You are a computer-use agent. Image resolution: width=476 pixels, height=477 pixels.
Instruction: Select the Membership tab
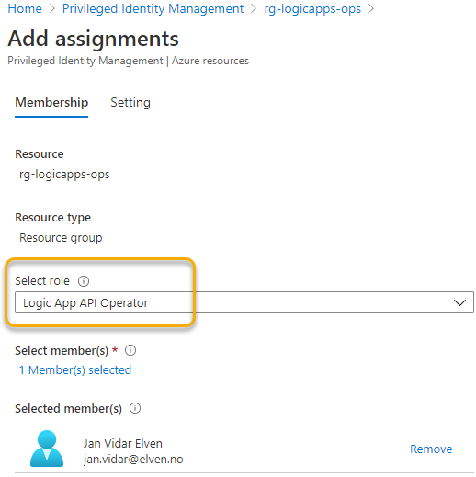click(51, 102)
